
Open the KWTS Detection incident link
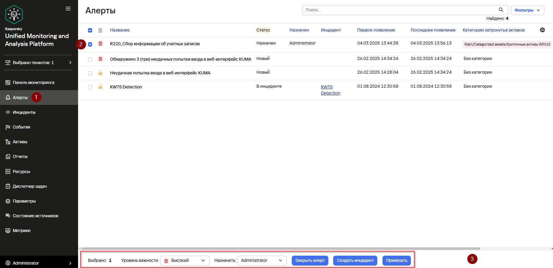(330, 90)
